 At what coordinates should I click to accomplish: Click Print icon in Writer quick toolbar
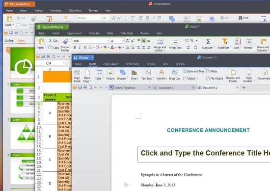coord(85,87)
